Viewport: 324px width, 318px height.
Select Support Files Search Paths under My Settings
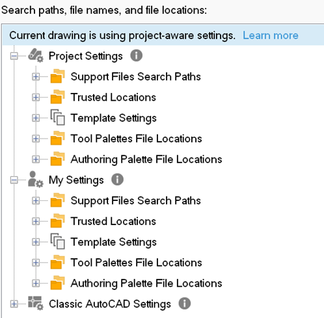click(x=135, y=201)
